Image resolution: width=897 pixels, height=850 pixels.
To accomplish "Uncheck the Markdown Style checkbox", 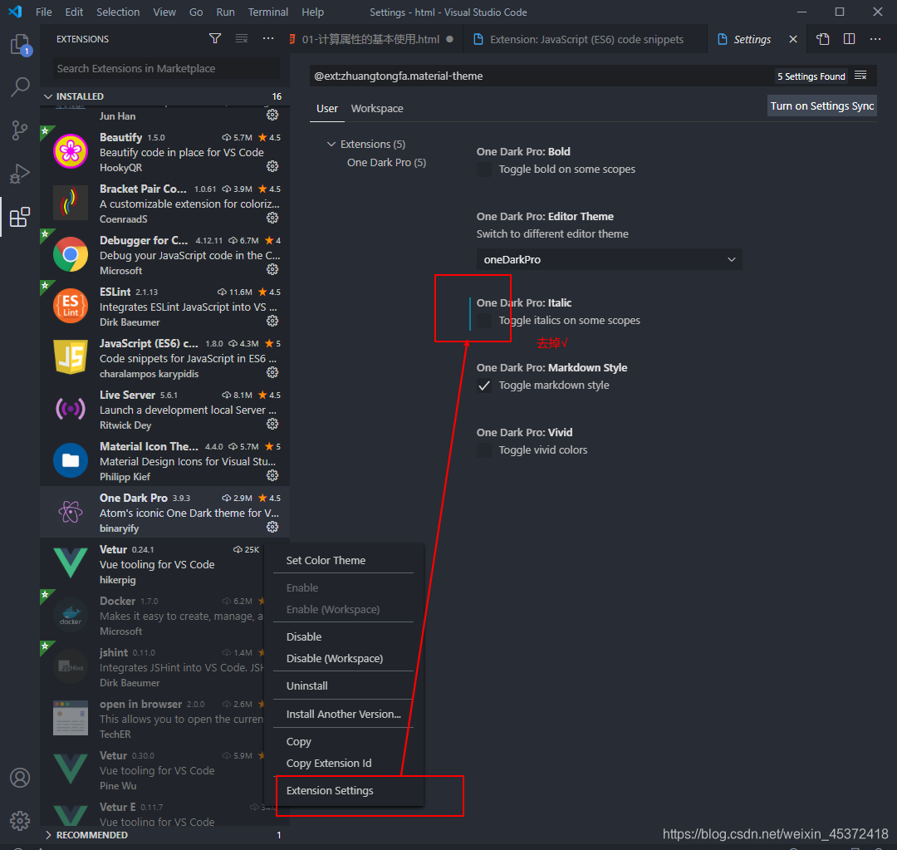I will tap(484, 386).
